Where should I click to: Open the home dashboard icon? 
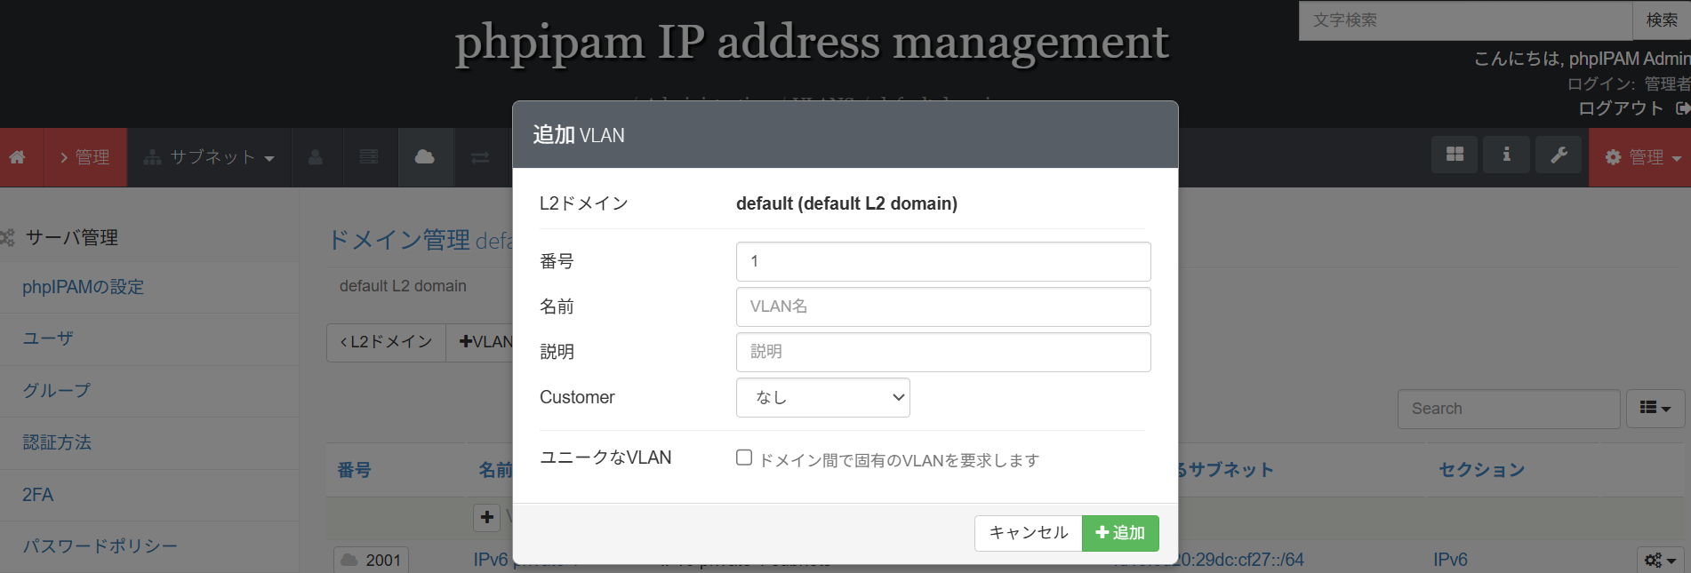click(18, 157)
